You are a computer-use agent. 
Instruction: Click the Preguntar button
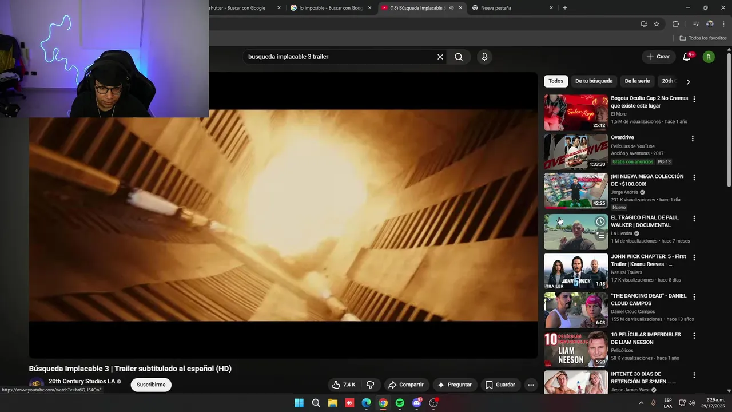coord(454,385)
